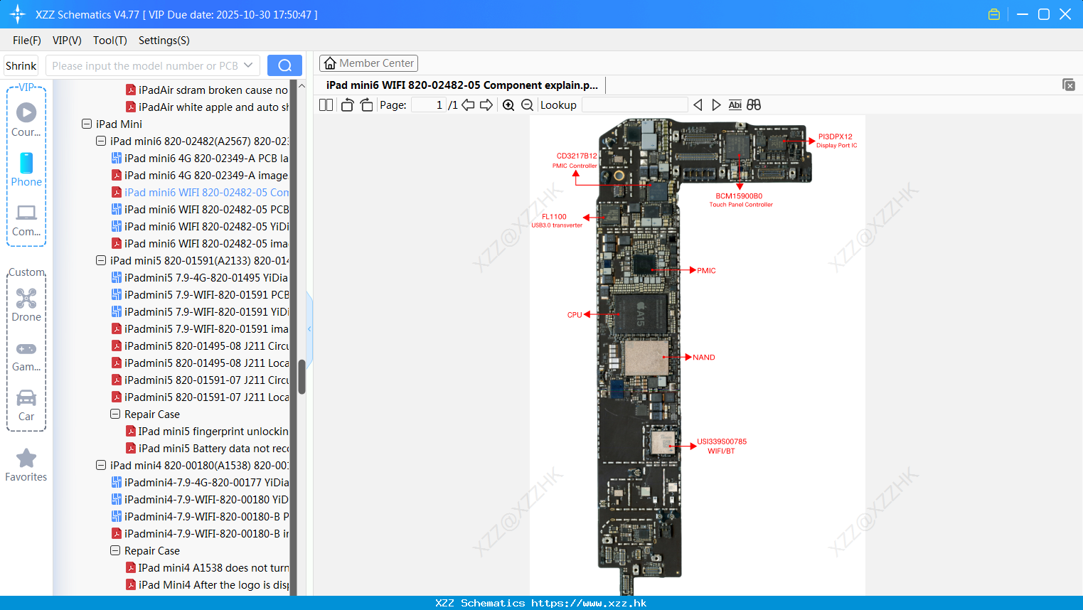Click the Lookup text field

point(634,105)
